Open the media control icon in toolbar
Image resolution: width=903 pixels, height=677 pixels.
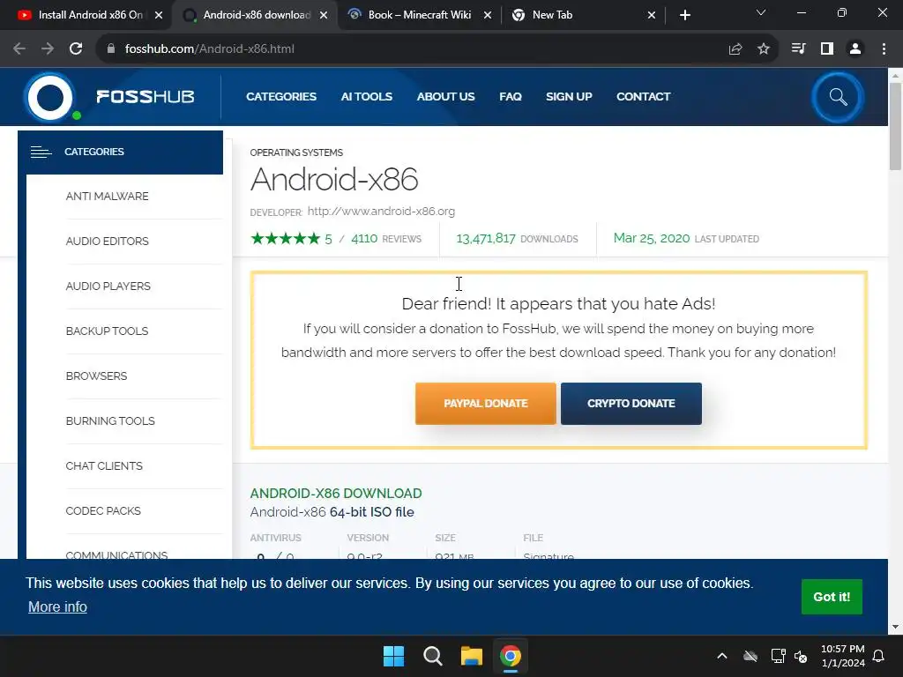(798, 49)
